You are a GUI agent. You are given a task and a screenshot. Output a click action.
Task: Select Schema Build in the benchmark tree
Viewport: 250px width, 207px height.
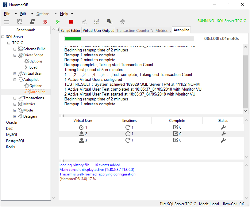[34, 49]
